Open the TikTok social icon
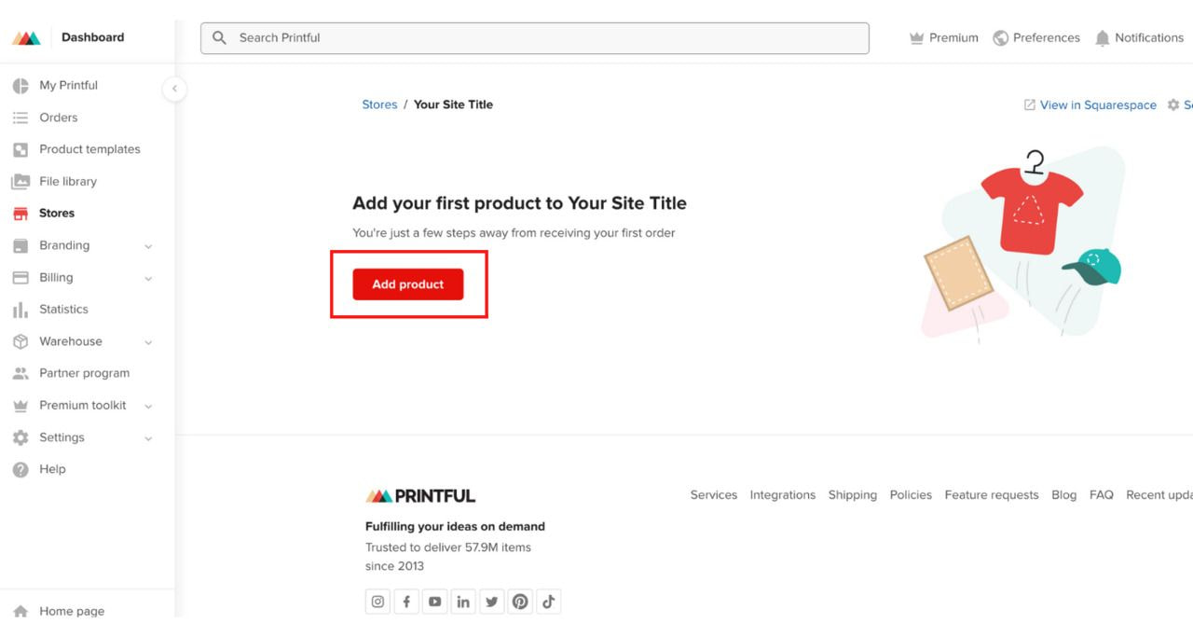 click(549, 602)
